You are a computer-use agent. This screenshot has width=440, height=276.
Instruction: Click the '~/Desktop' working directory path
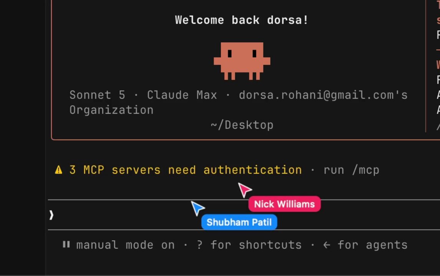[x=242, y=125]
